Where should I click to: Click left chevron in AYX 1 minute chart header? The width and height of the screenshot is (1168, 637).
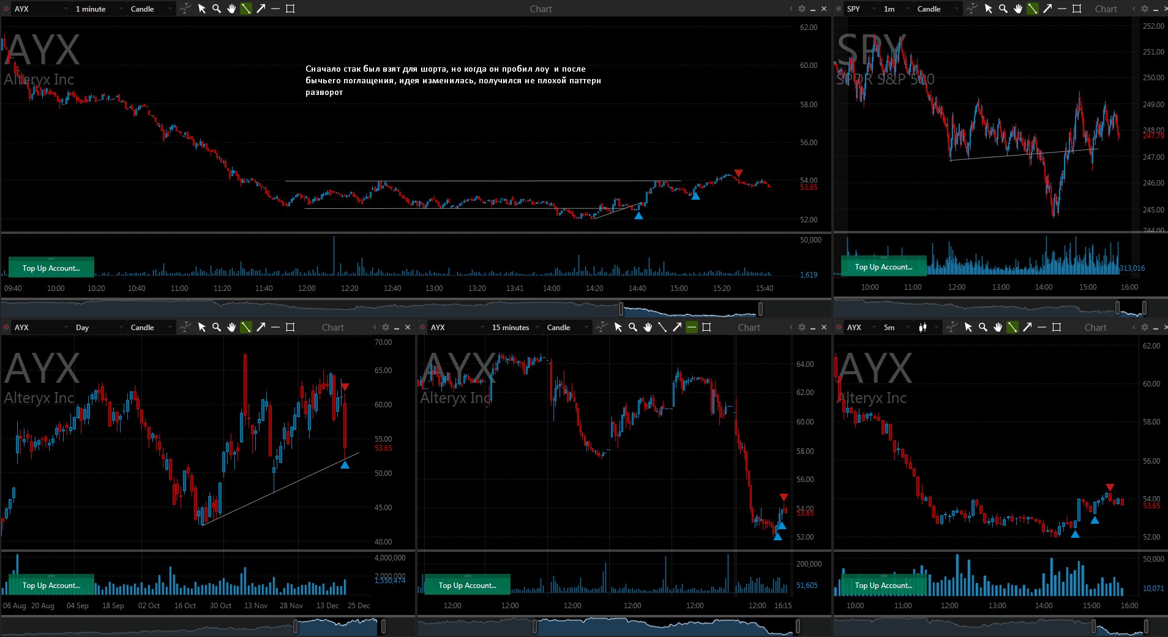tap(791, 9)
